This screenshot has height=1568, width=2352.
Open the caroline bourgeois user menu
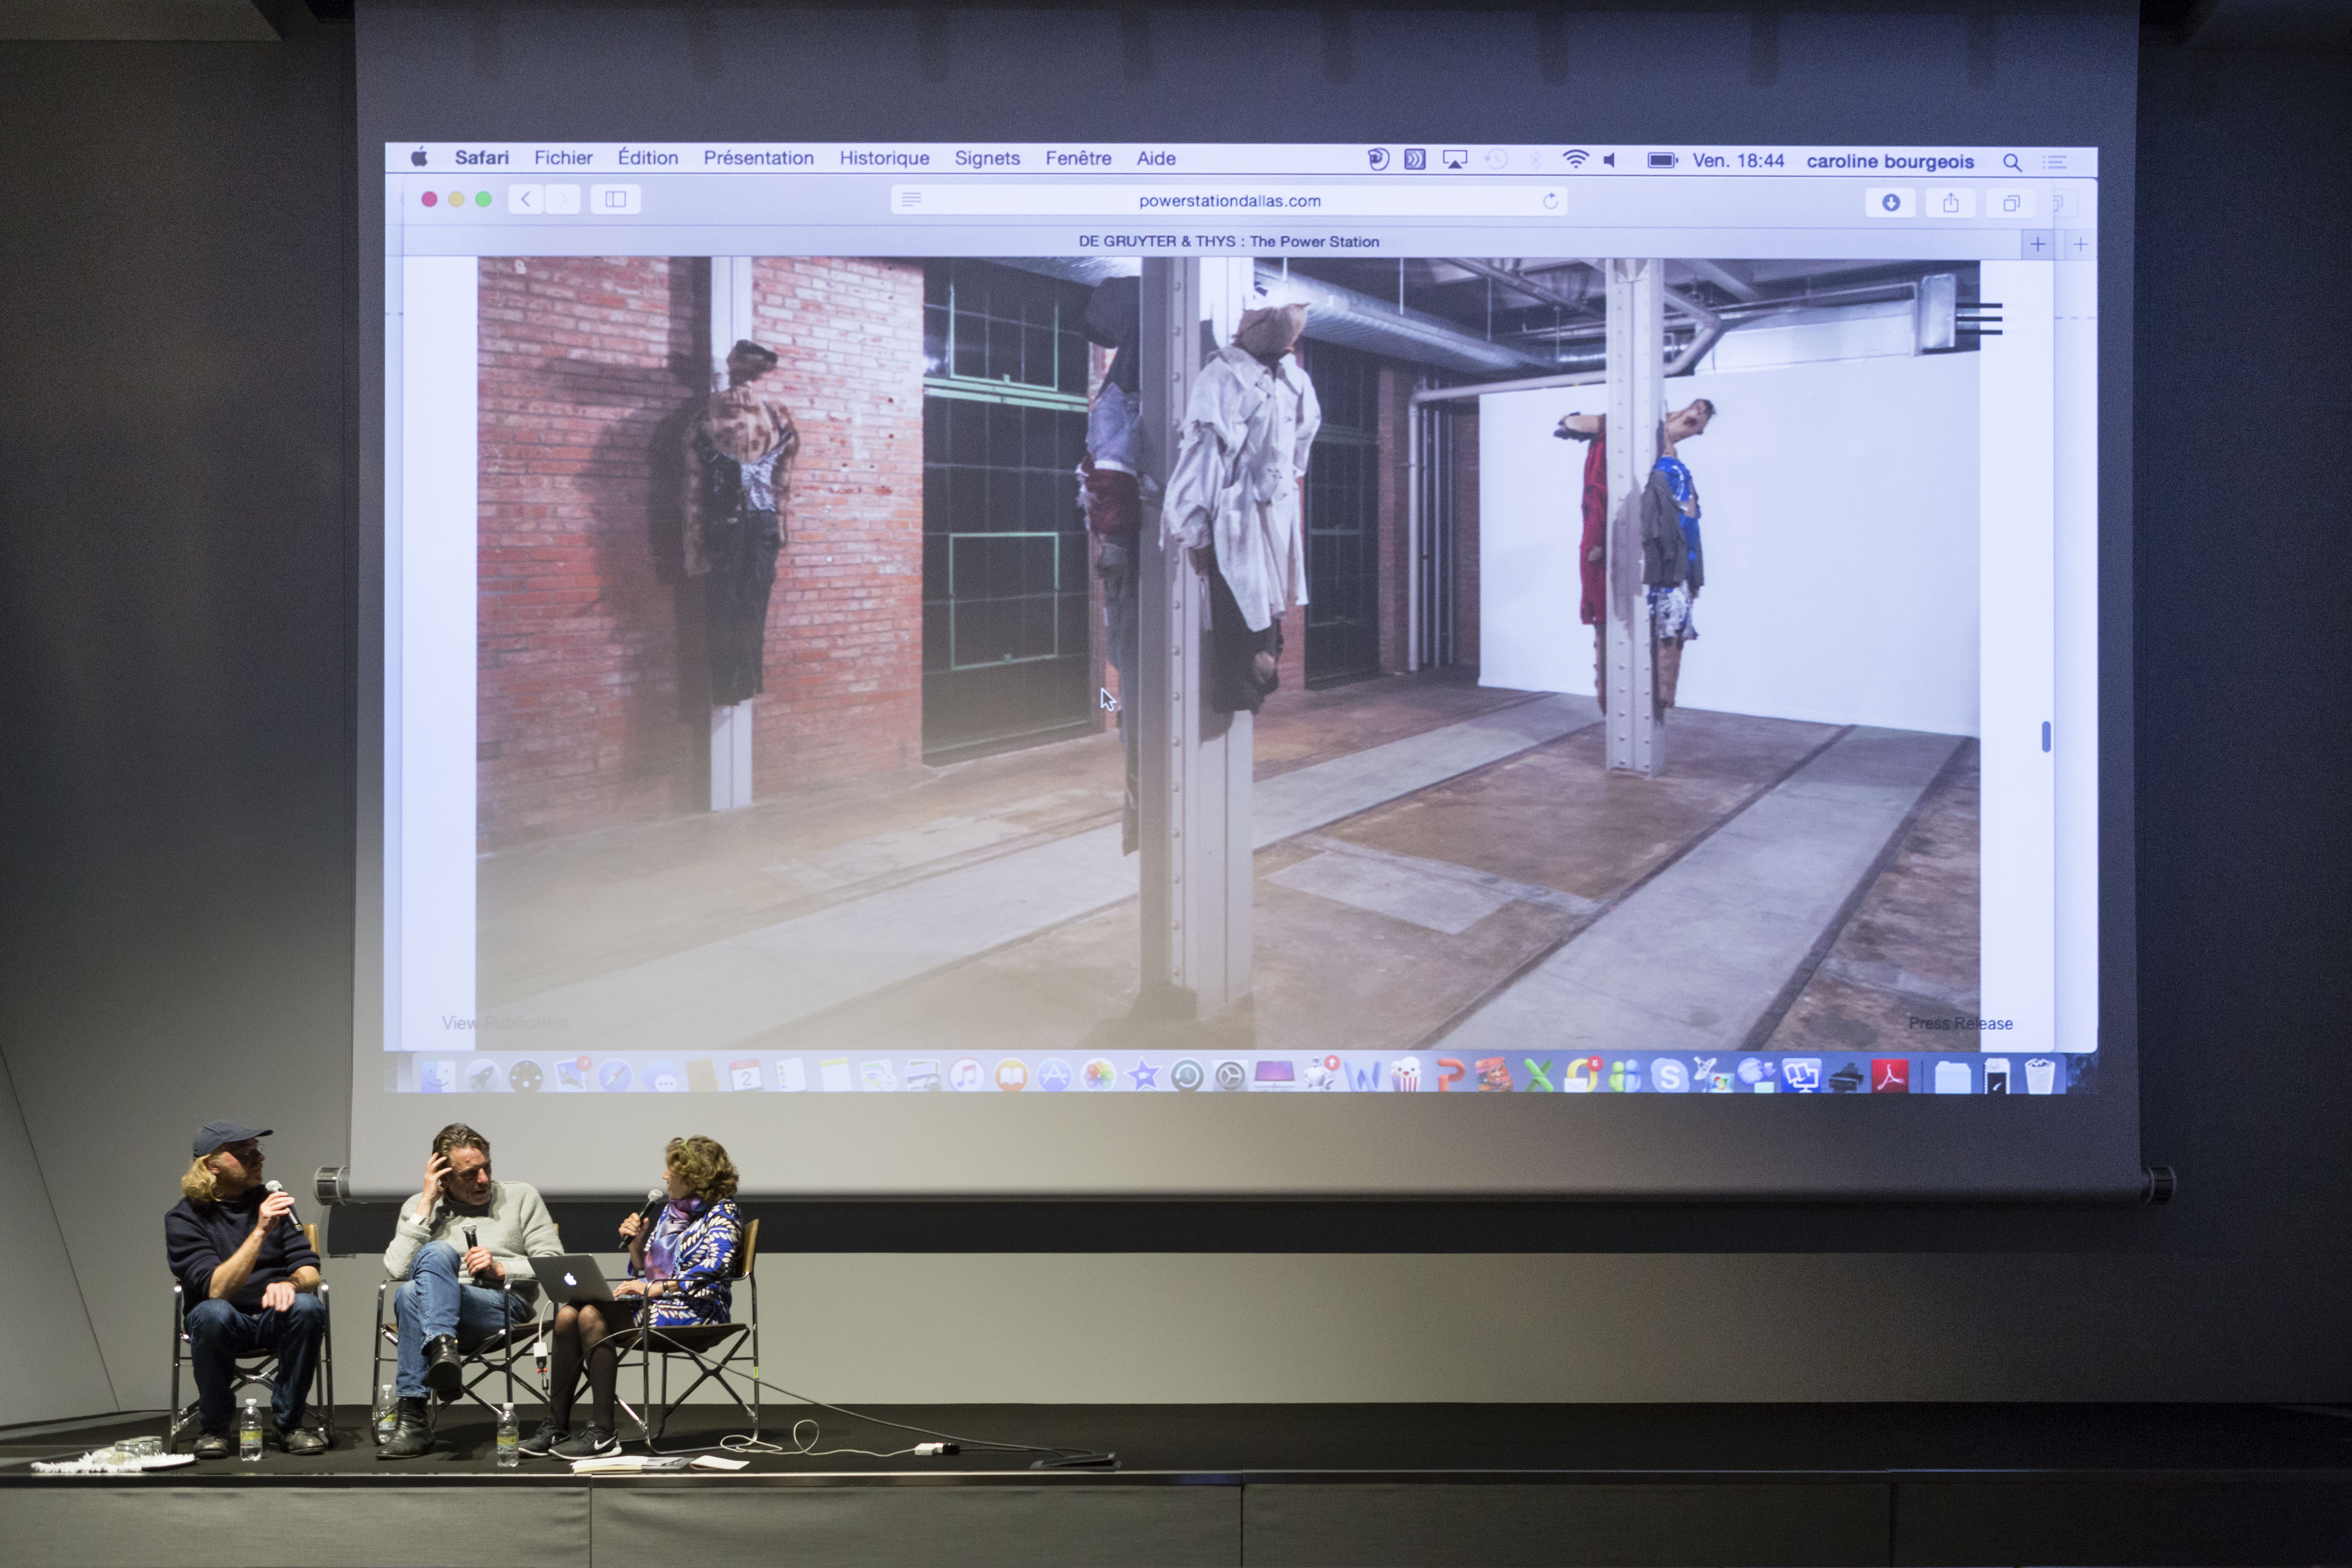pyautogui.click(x=1890, y=161)
